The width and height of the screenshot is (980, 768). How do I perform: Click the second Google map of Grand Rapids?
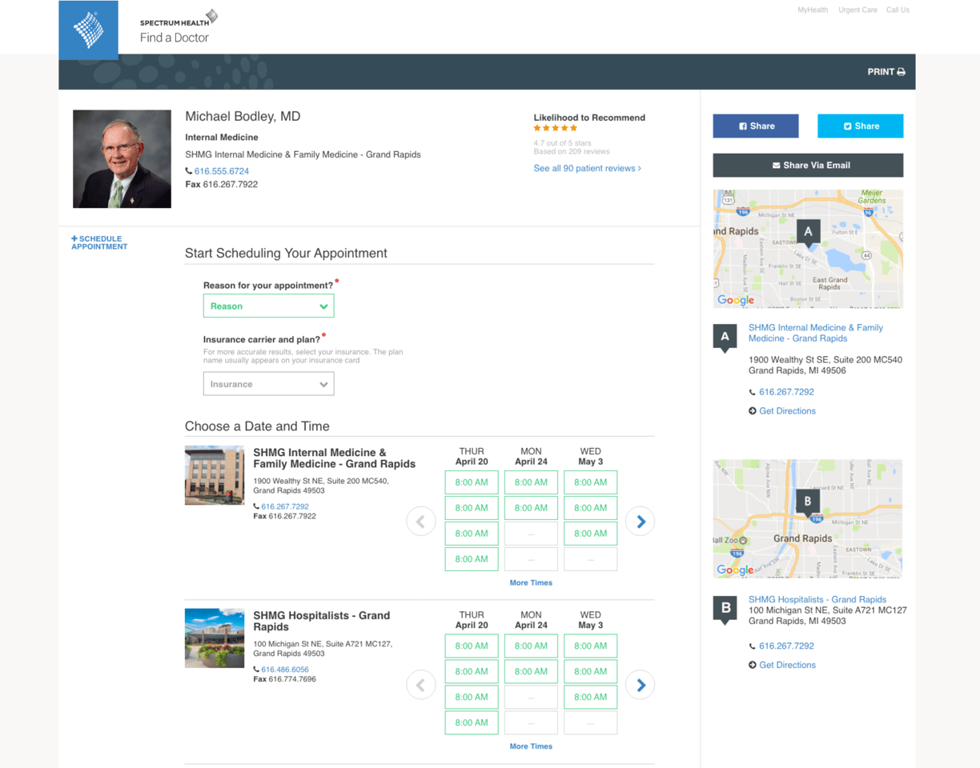(x=808, y=518)
